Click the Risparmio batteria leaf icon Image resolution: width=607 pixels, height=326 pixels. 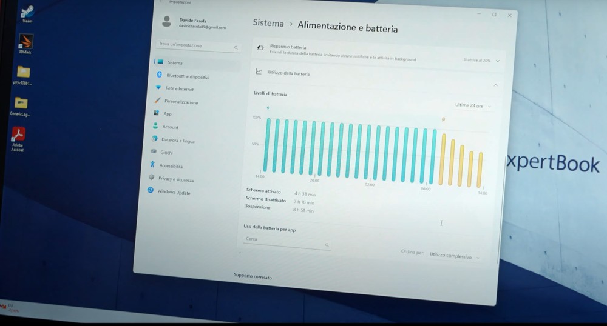click(260, 48)
